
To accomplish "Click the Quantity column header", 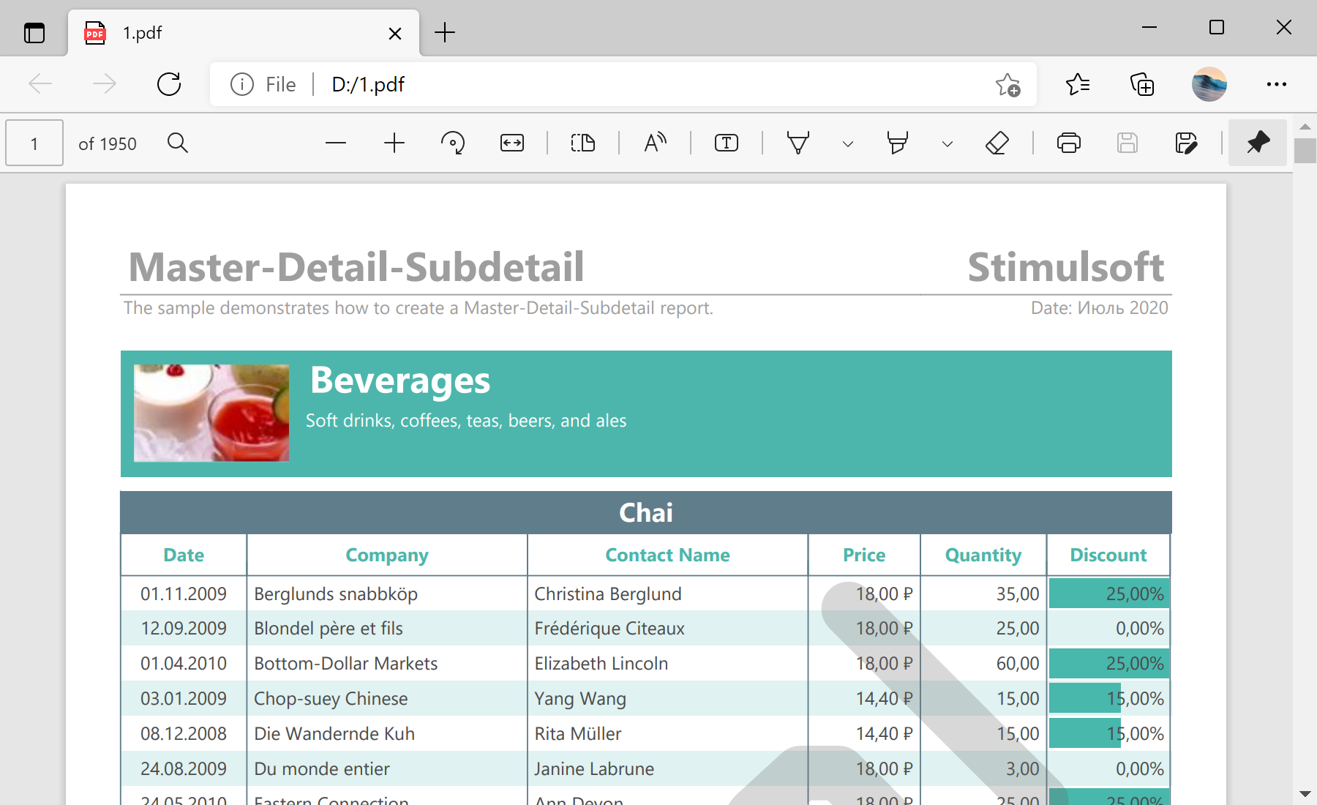I will (x=983, y=555).
